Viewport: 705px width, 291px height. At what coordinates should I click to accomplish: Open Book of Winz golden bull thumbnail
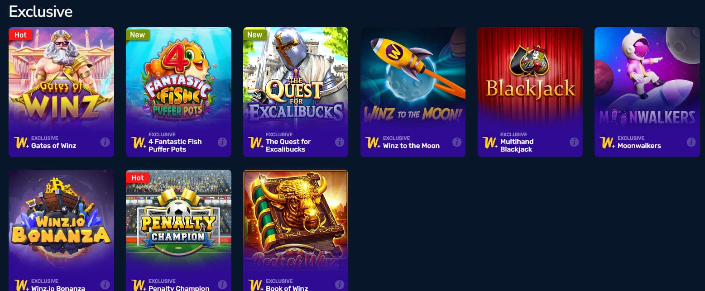[x=296, y=221]
